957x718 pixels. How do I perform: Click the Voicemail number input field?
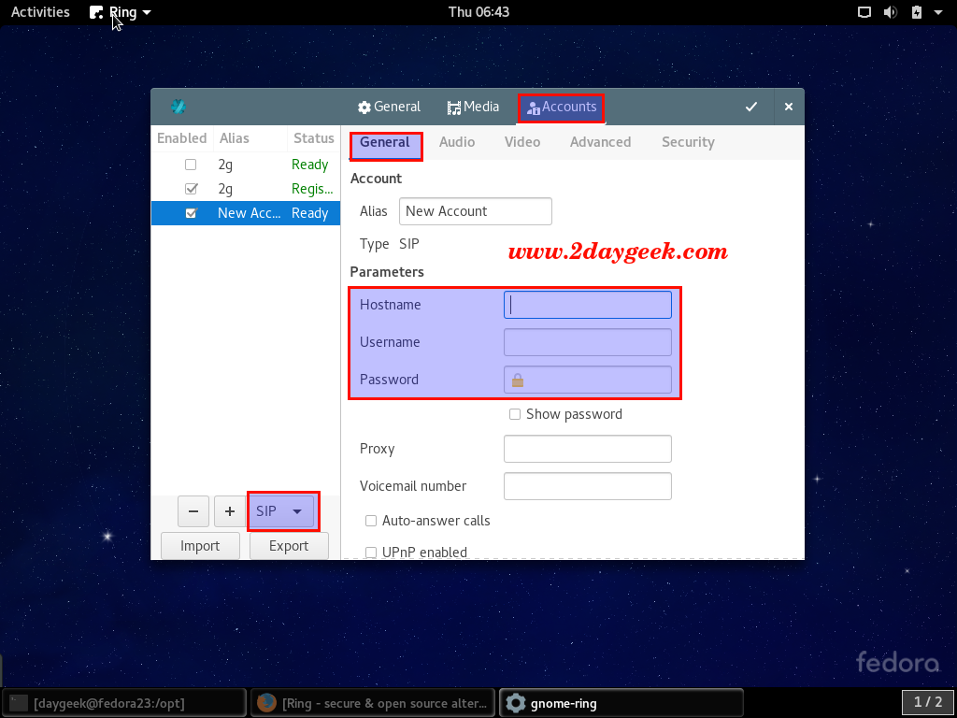click(588, 486)
